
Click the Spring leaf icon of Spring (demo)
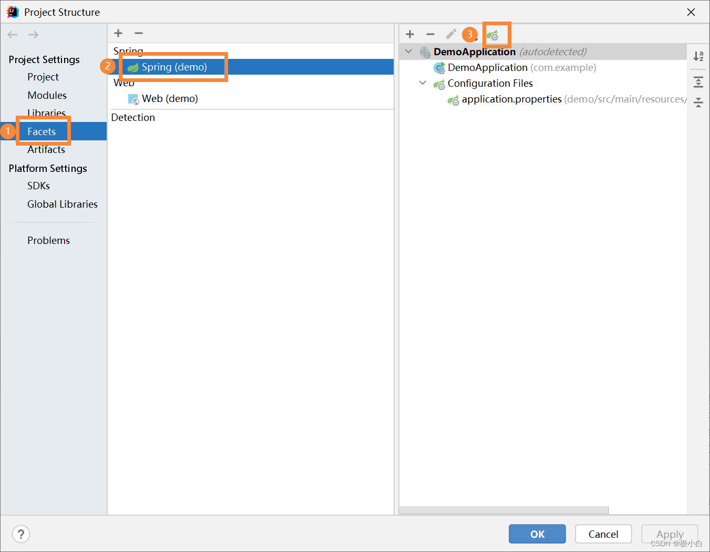133,67
